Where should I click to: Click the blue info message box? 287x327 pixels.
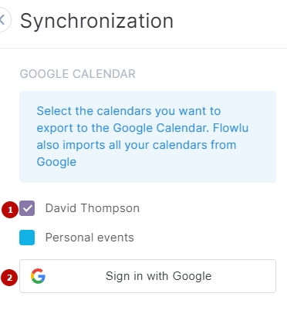point(147,137)
